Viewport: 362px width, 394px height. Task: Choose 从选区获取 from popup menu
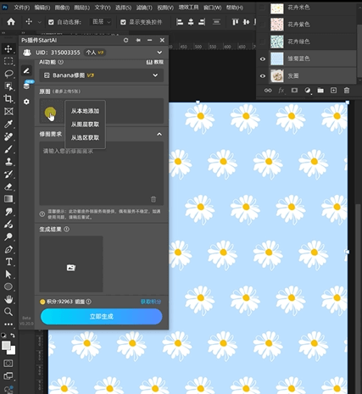point(85,137)
